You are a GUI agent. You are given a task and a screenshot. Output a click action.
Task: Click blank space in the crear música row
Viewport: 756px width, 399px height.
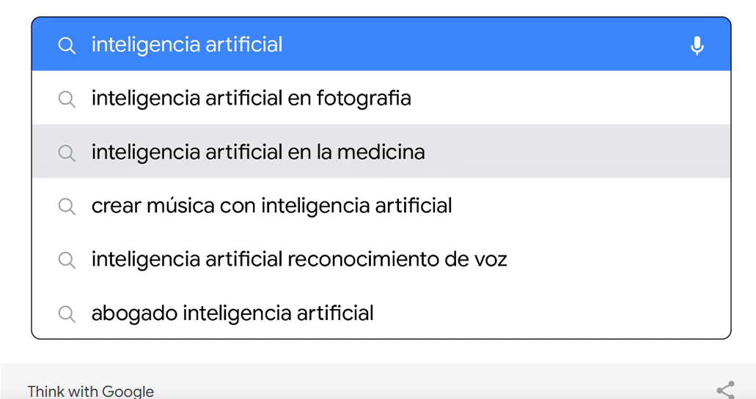pyautogui.click(x=587, y=206)
